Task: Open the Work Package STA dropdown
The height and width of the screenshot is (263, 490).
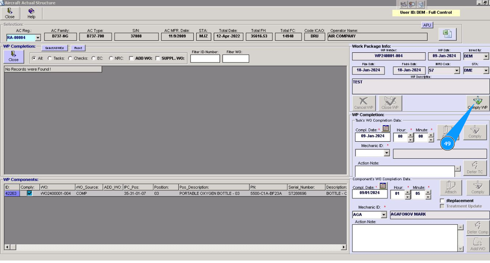Action: pyautogui.click(x=486, y=71)
